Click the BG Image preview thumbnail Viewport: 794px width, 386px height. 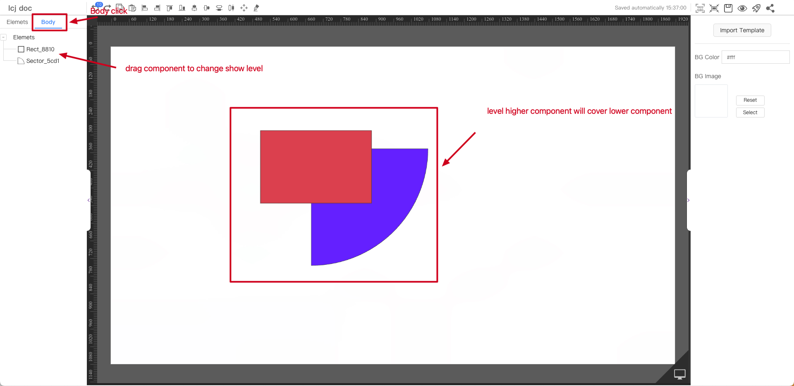(711, 101)
